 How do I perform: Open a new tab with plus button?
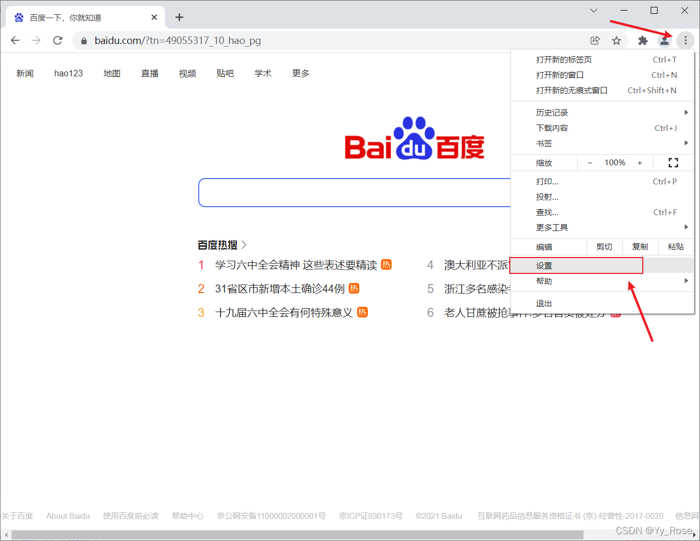(180, 17)
